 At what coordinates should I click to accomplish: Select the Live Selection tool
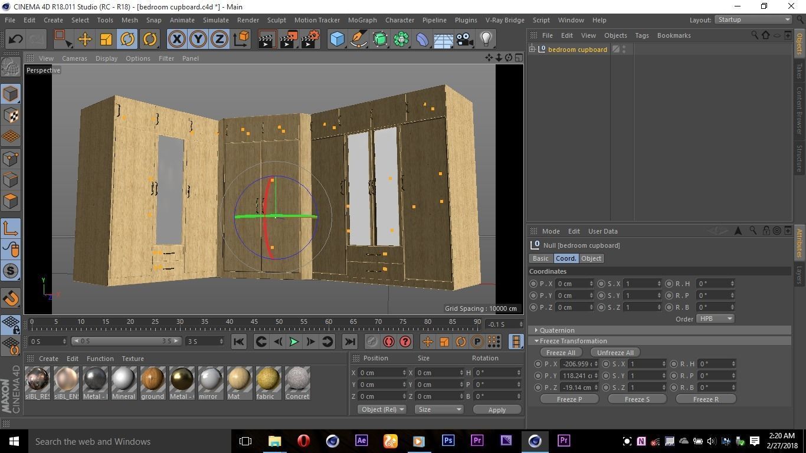tap(63, 40)
